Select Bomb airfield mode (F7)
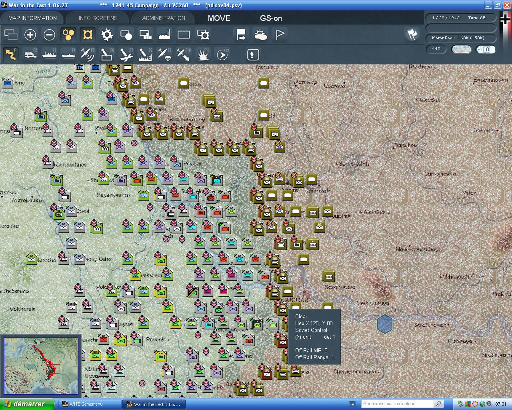512x410 pixels. click(x=126, y=54)
